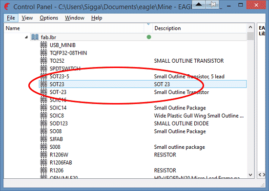
Task: Click the package icon next to SJFAB
Action: tap(43, 139)
